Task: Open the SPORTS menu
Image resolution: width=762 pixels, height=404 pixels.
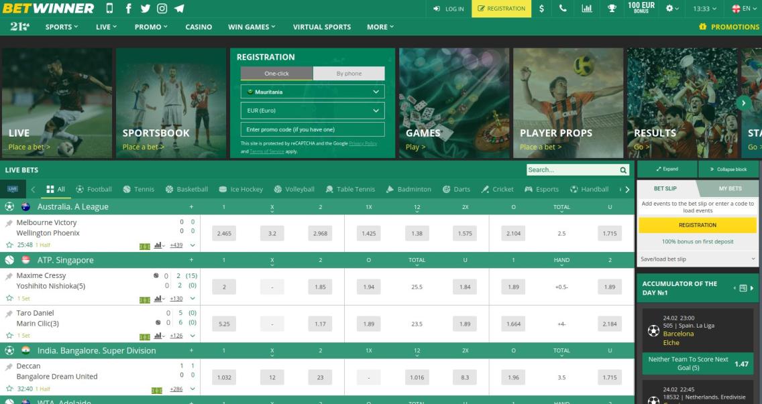Action: 61,27
